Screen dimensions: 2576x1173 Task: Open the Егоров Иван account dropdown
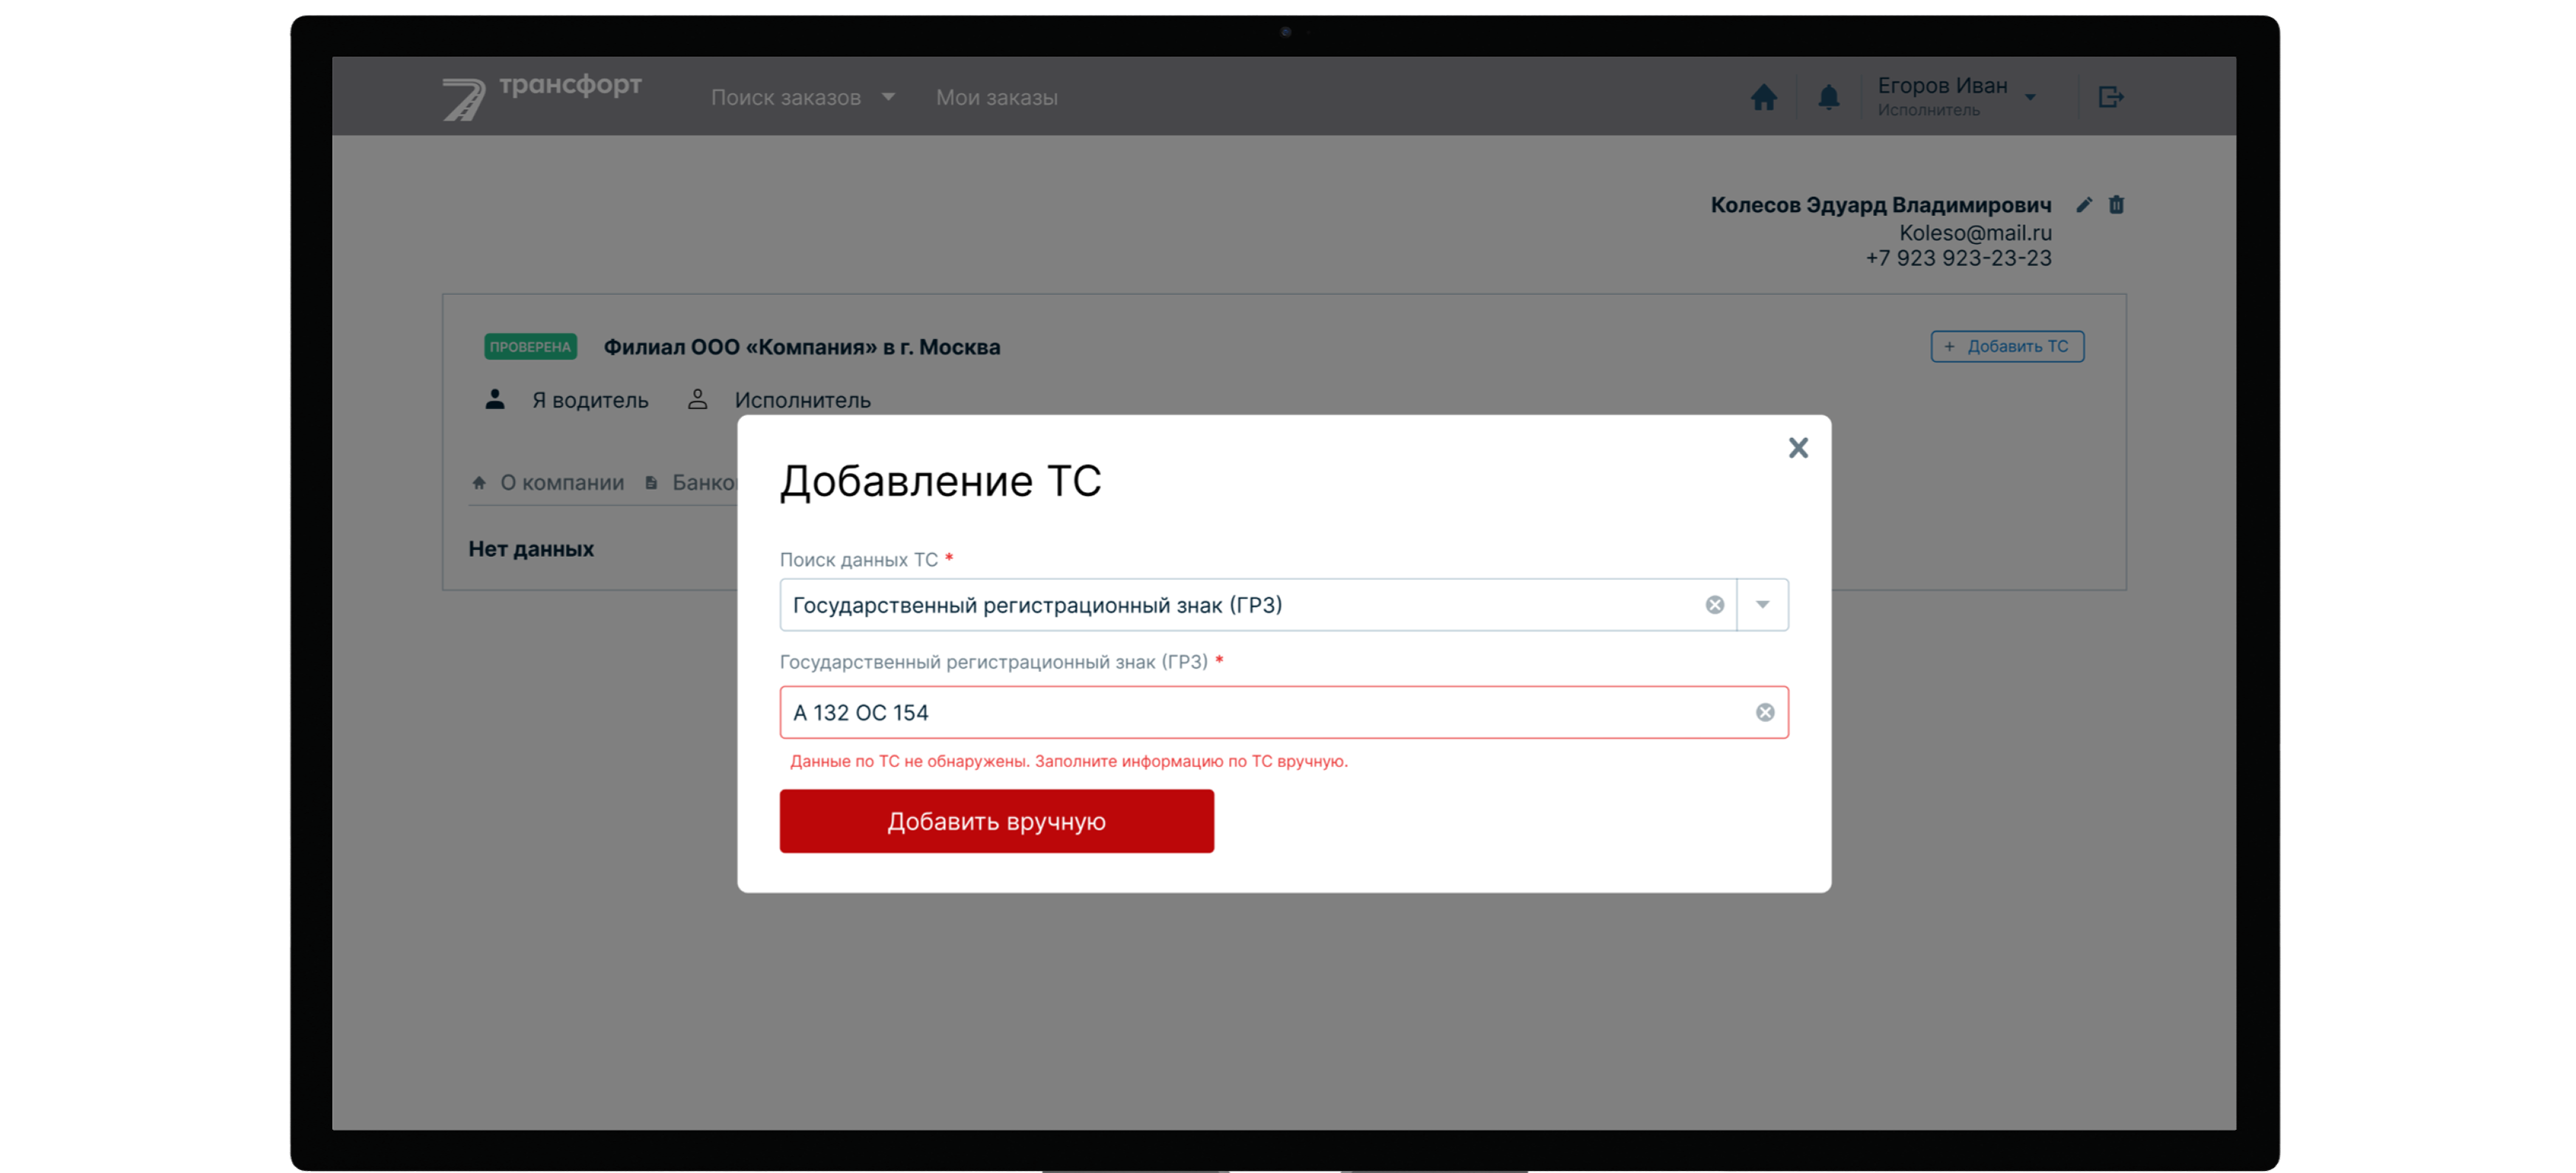[2031, 96]
